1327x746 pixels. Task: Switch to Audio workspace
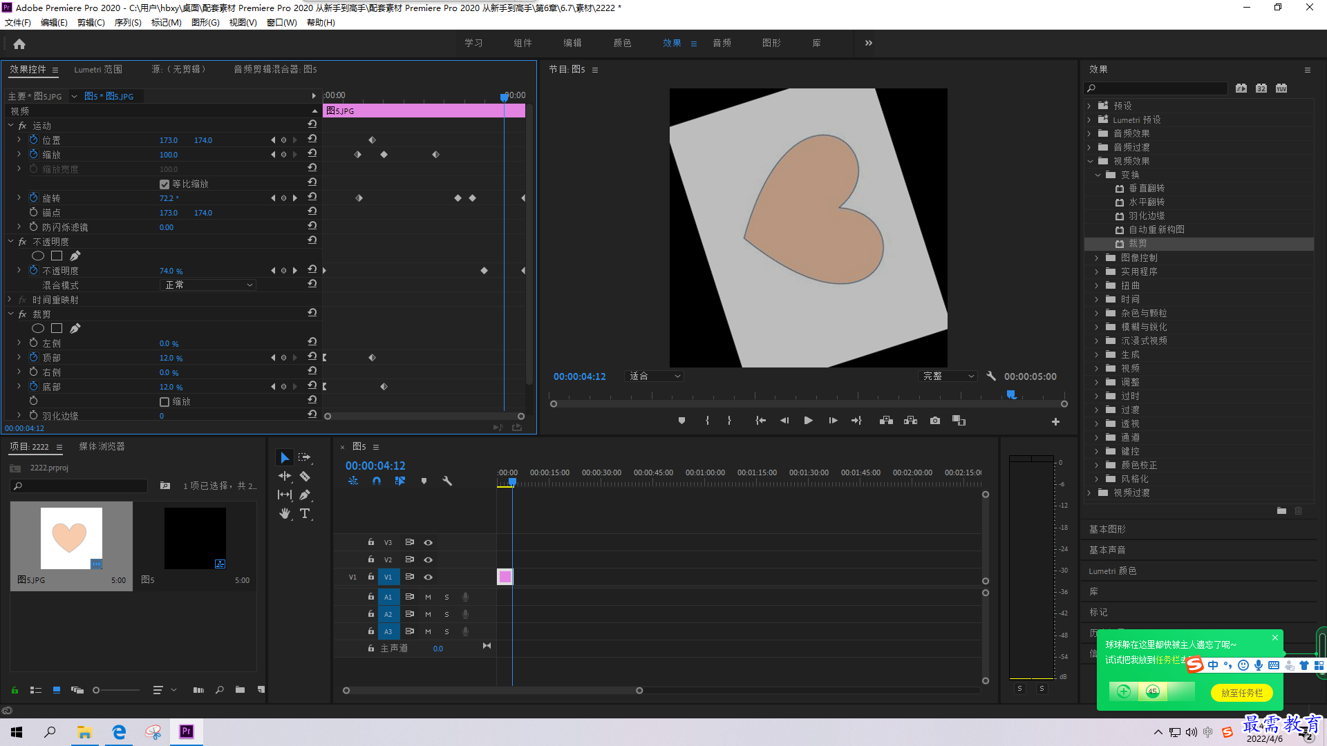[x=722, y=43]
